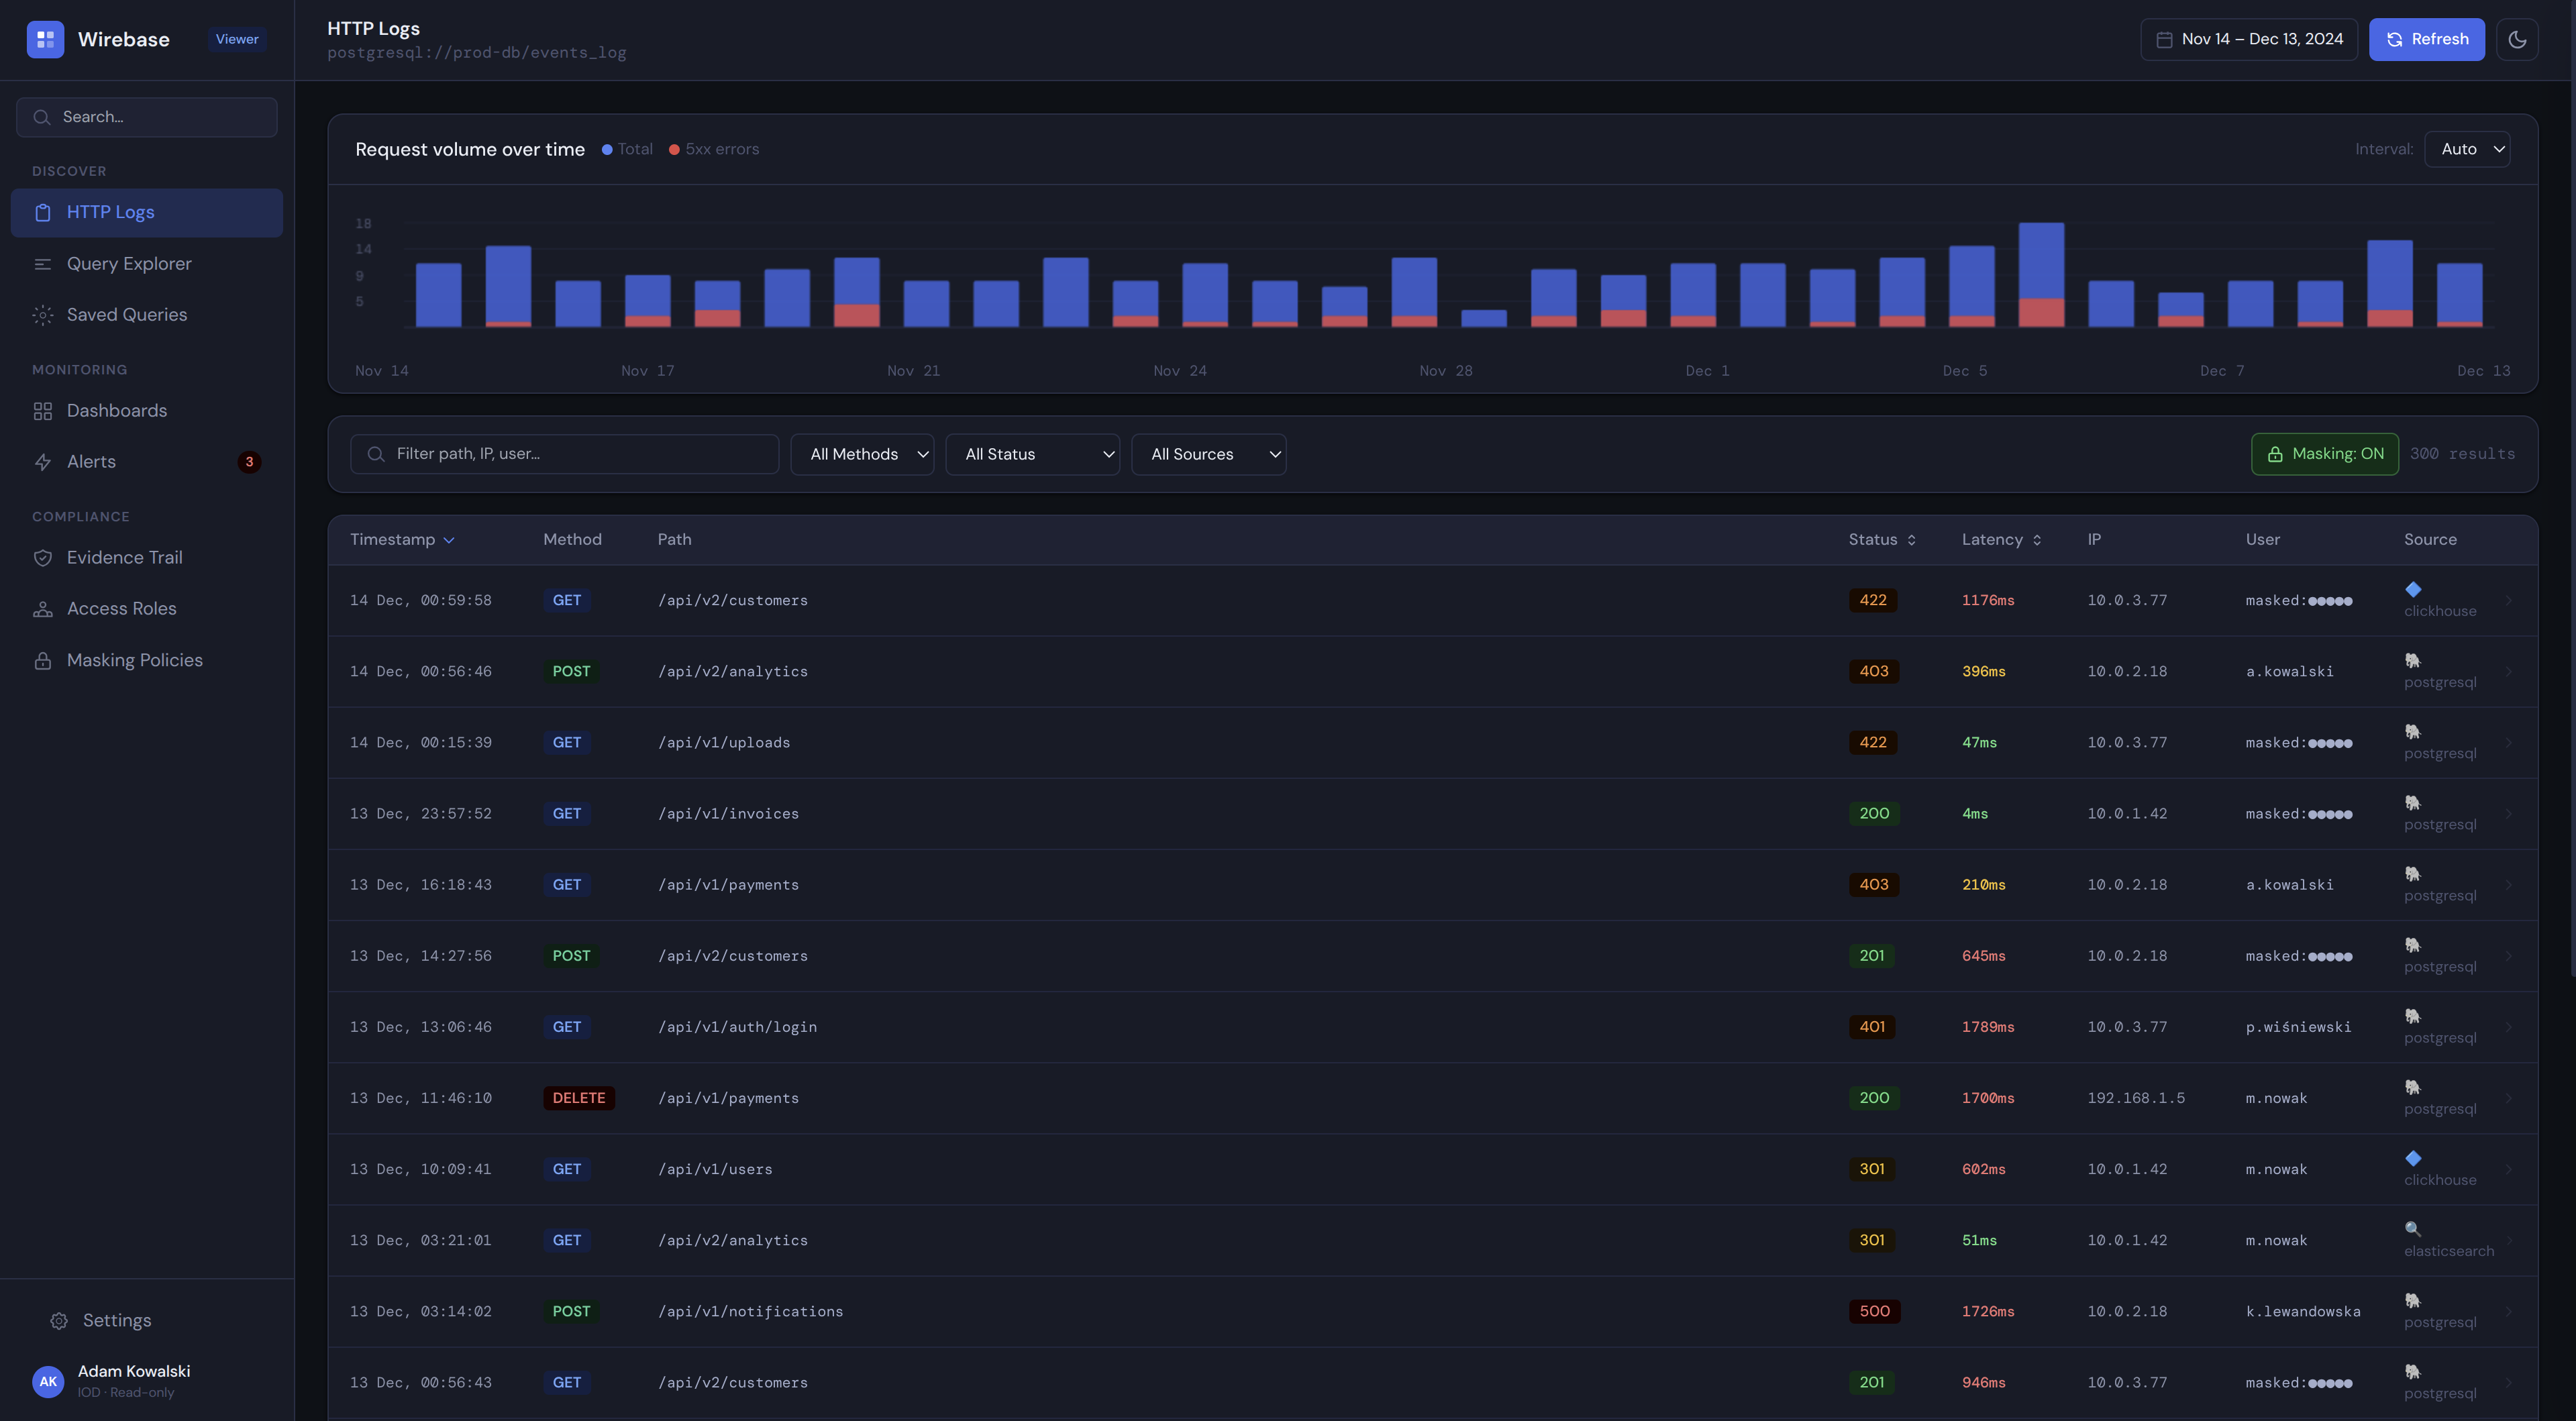Click the Dashboards grid icon
Viewport: 2576px width, 1421px height.
click(x=43, y=411)
